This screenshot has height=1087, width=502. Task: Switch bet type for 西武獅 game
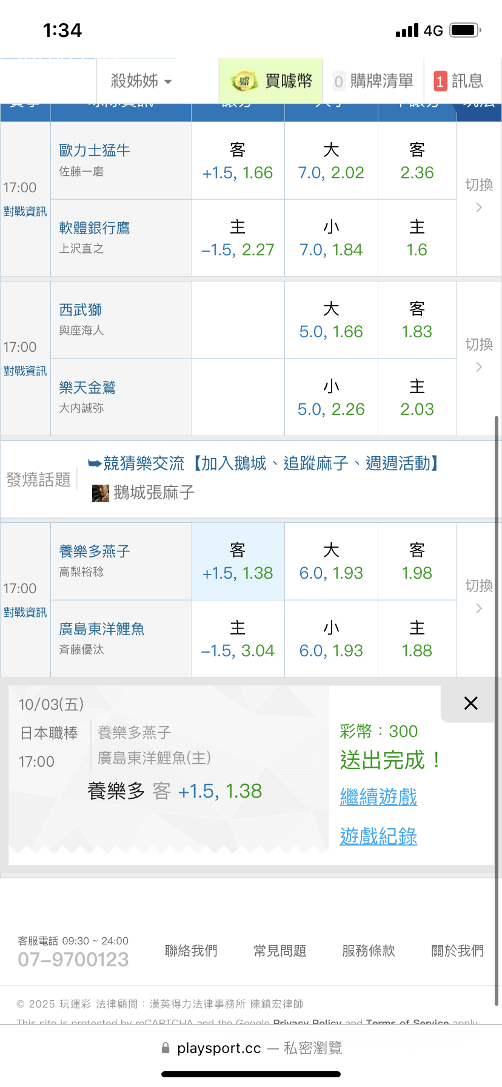[x=479, y=355]
